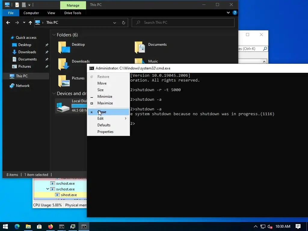Open File Explorer help icon
The height and width of the screenshot is (231, 308).
[x=235, y=13]
